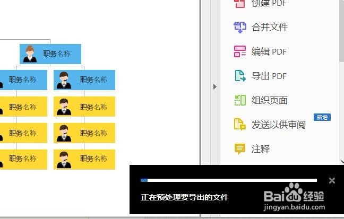344x219 pixels.
Task: Click the top blue 职务名称 box with woman avatar
Action: [x=50, y=54]
